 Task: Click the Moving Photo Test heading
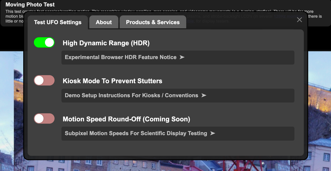click(x=30, y=5)
